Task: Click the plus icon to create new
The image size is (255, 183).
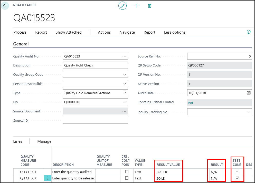Action: pyautogui.click(x=136, y=6)
